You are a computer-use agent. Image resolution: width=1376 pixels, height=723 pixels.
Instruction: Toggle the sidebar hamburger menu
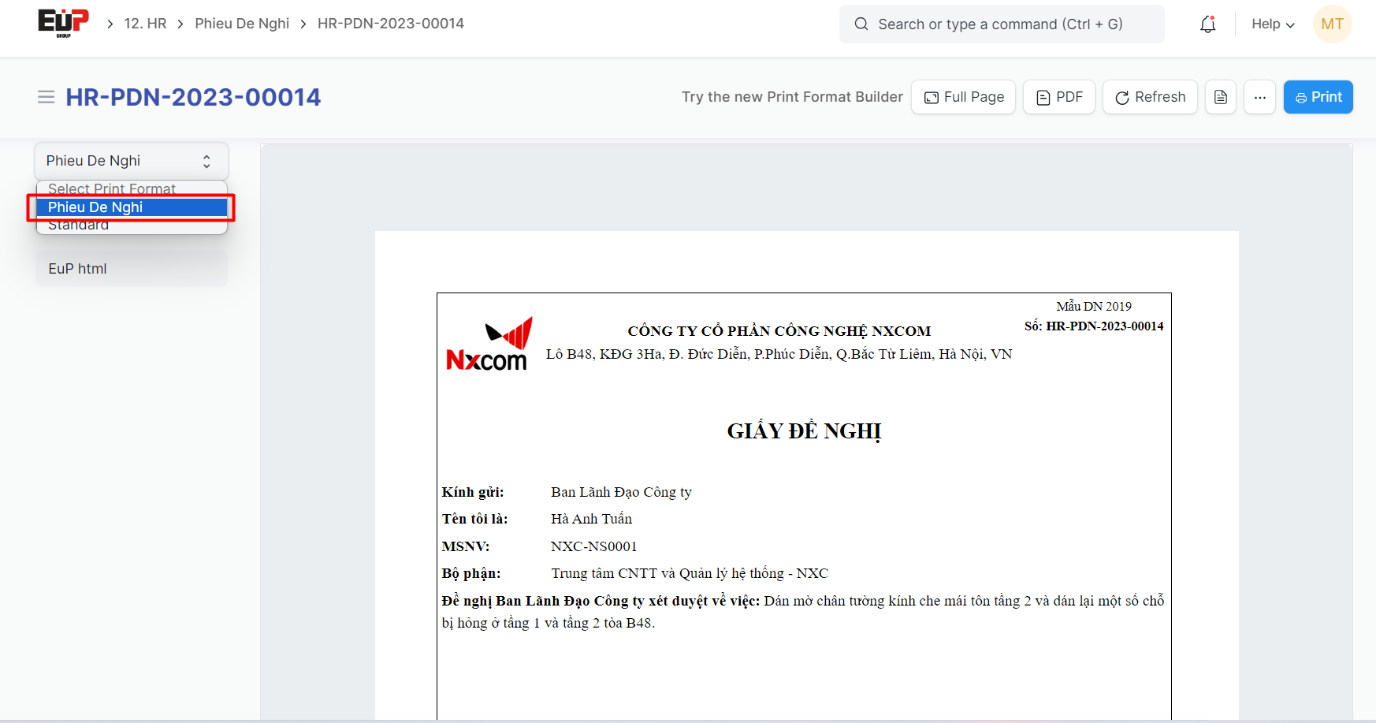[x=46, y=97]
